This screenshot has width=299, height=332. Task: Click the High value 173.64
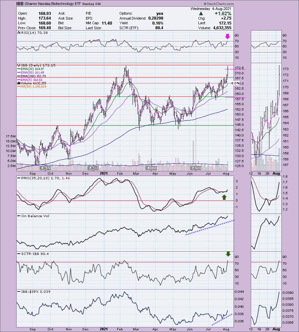click(45, 18)
